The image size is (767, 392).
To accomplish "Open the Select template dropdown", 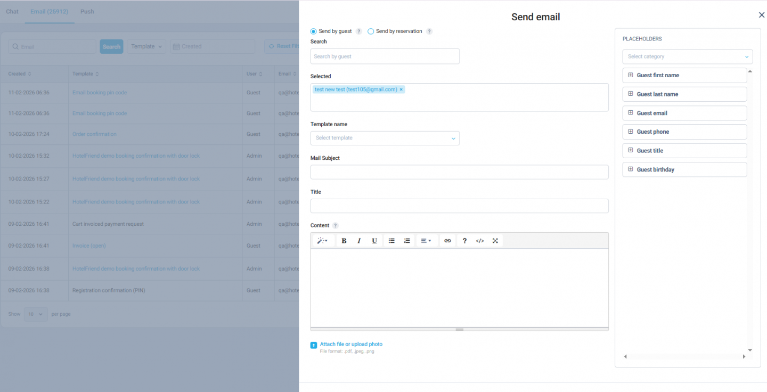I will (385, 138).
